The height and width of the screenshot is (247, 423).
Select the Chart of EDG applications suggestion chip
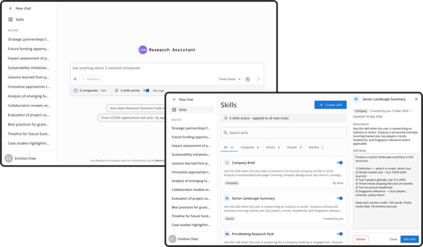pos(132,118)
